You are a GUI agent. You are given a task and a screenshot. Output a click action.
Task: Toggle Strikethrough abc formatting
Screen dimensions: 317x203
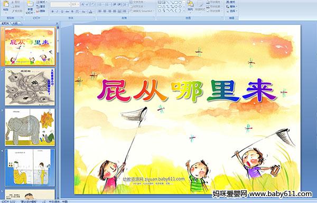coord(67,12)
